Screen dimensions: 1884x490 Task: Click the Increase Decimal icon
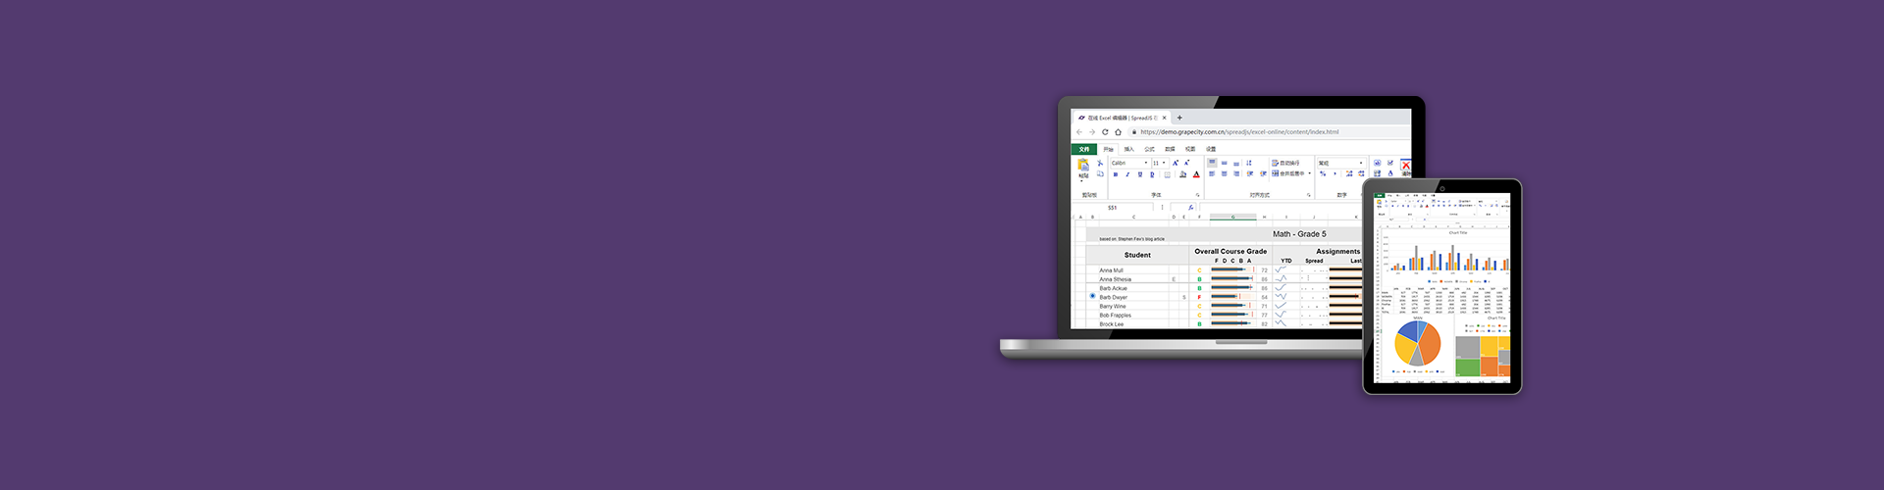point(1349,173)
